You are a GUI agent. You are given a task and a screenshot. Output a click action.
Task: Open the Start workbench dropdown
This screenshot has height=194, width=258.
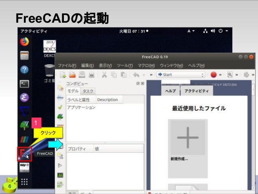pos(181,75)
